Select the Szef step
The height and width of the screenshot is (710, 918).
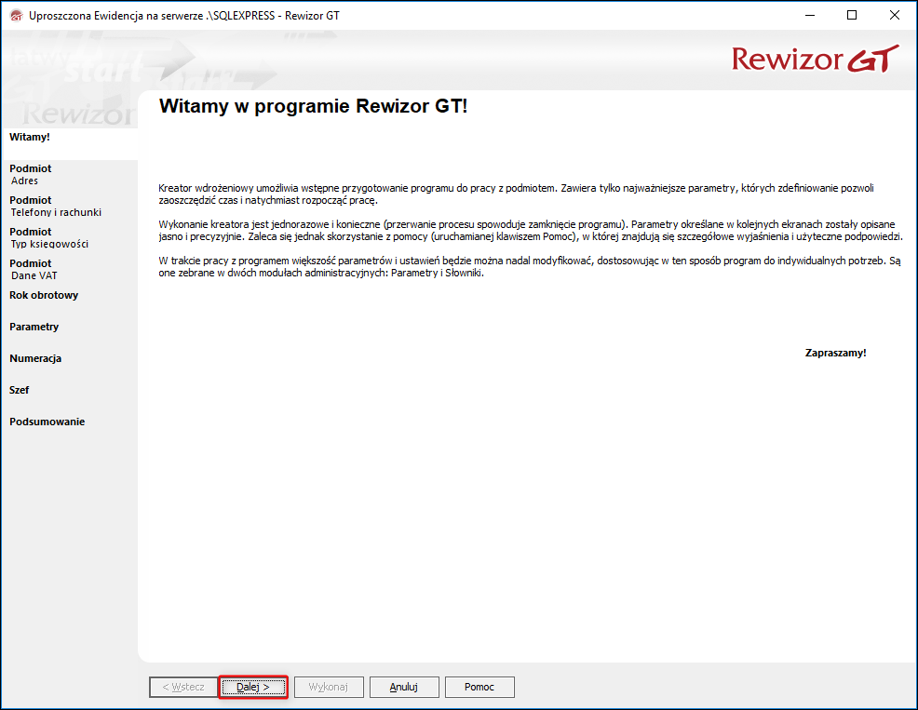tap(20, 390)
